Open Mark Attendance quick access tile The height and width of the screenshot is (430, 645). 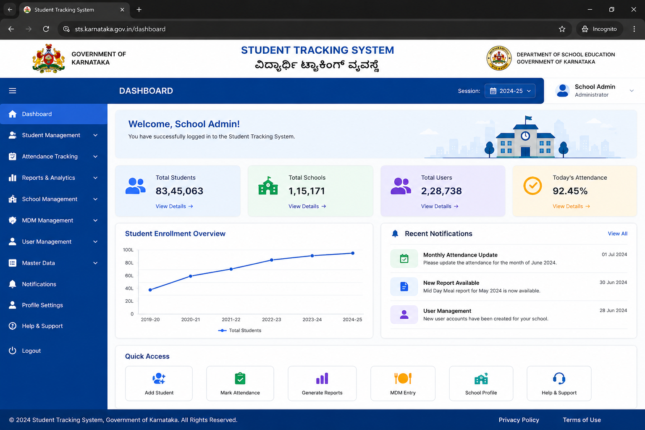pos(240,383)
